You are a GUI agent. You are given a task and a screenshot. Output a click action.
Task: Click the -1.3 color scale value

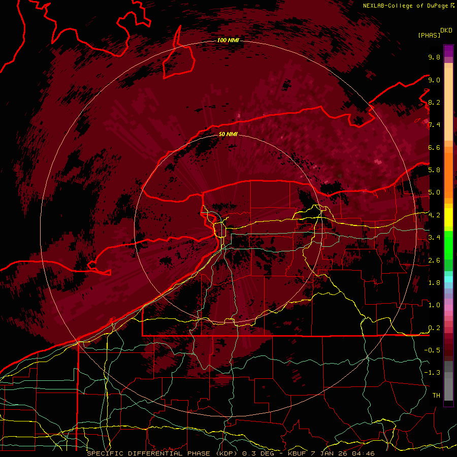click(432, 373)
